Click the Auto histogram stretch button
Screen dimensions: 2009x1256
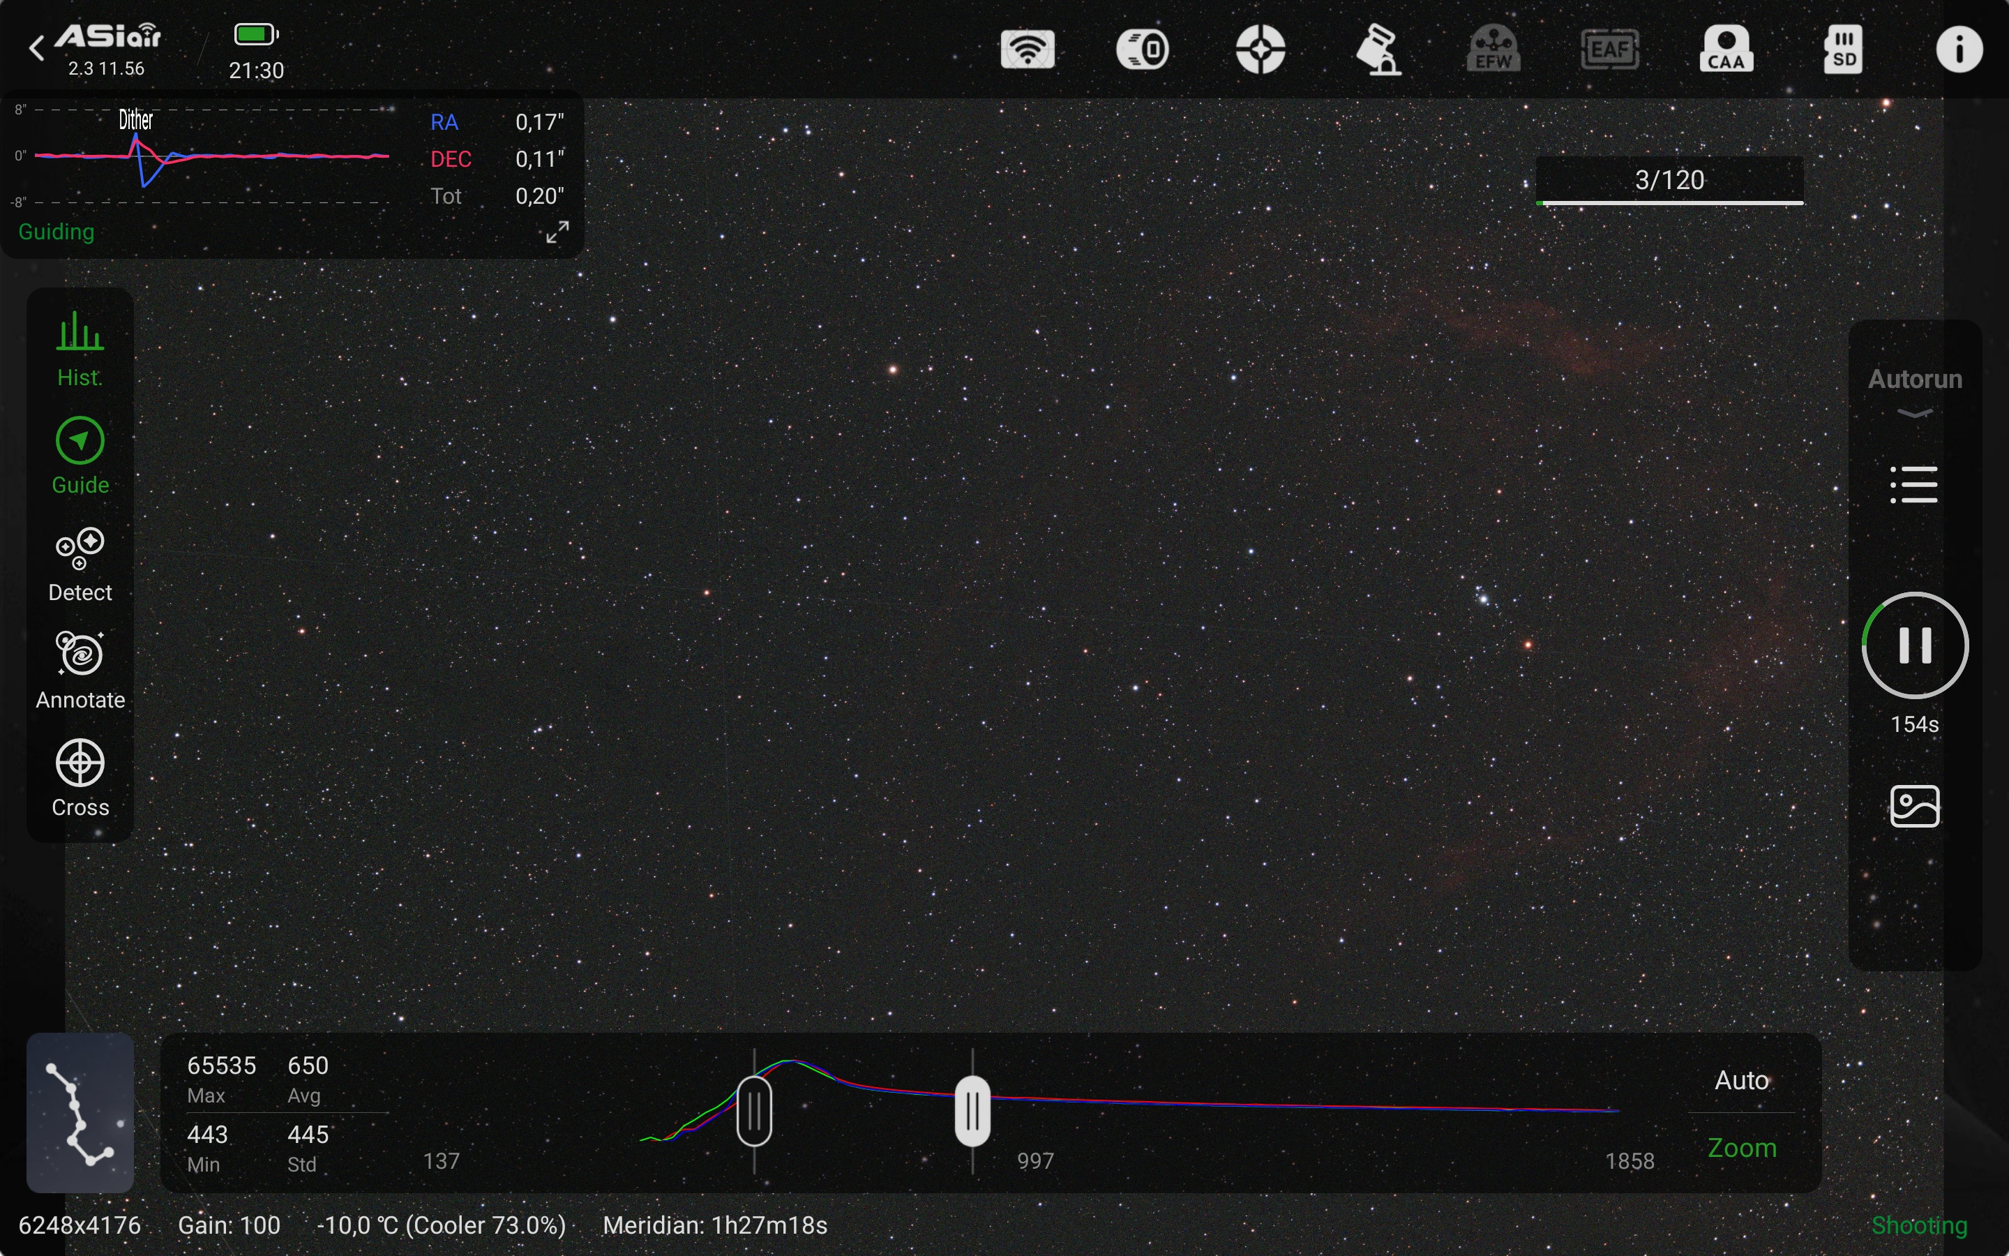1742,1080
